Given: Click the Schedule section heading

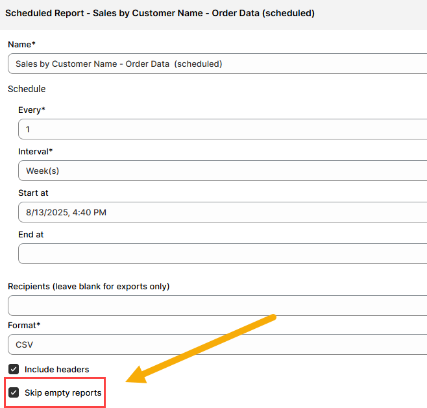Looking at the screenshot, I should point(27,88).
